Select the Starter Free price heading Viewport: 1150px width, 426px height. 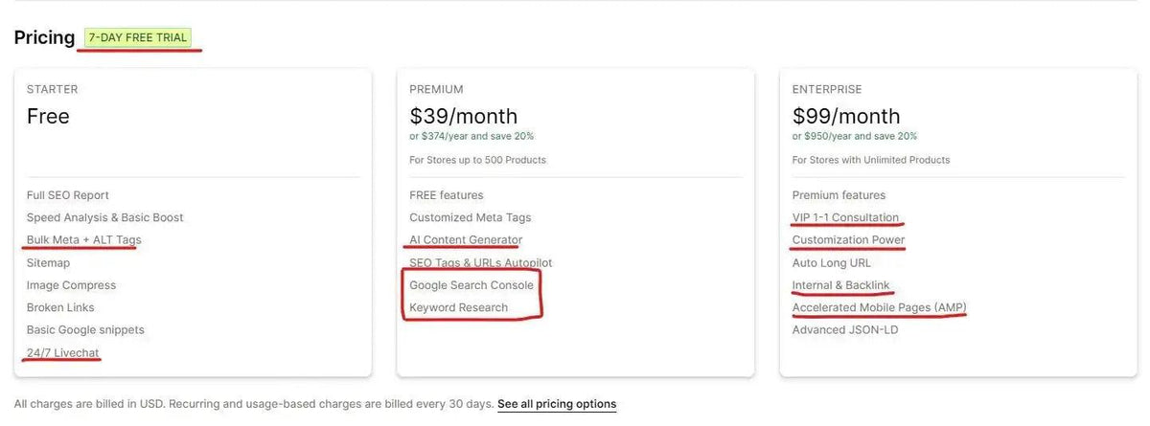48,117
